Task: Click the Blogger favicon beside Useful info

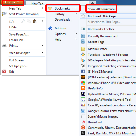Action: pyautogui.click(x=83, y=88)
